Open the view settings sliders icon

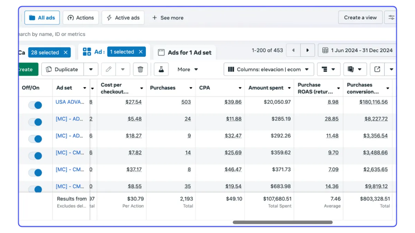[x=391, y=17]
